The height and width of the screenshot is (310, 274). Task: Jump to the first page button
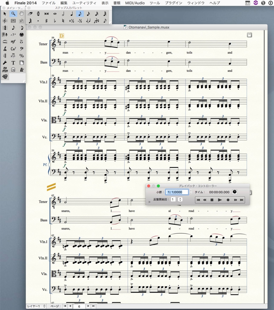click(x=65, y=306)
